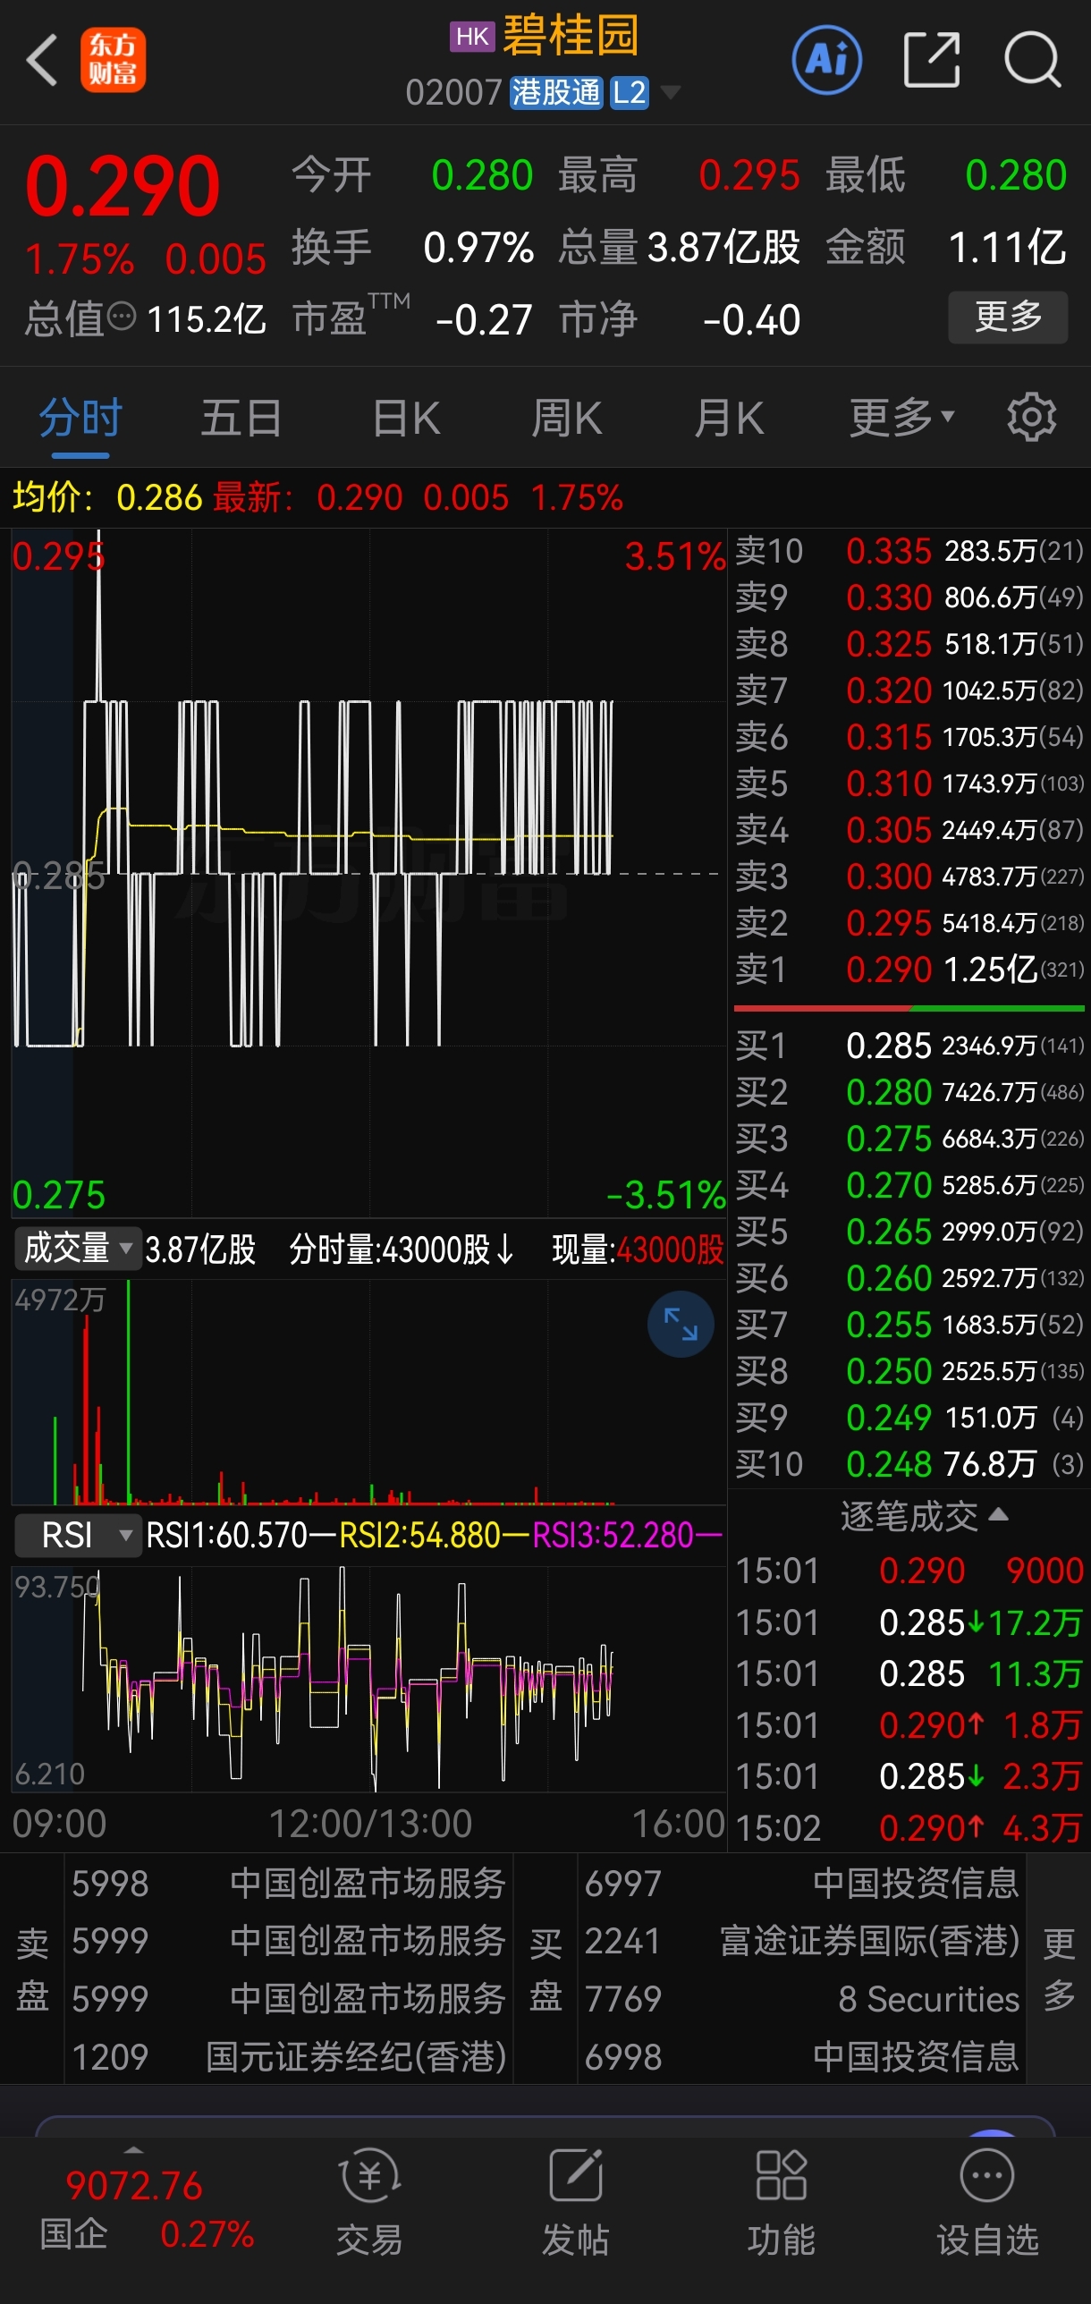Switch to the 分时 tab

[80, 417]
